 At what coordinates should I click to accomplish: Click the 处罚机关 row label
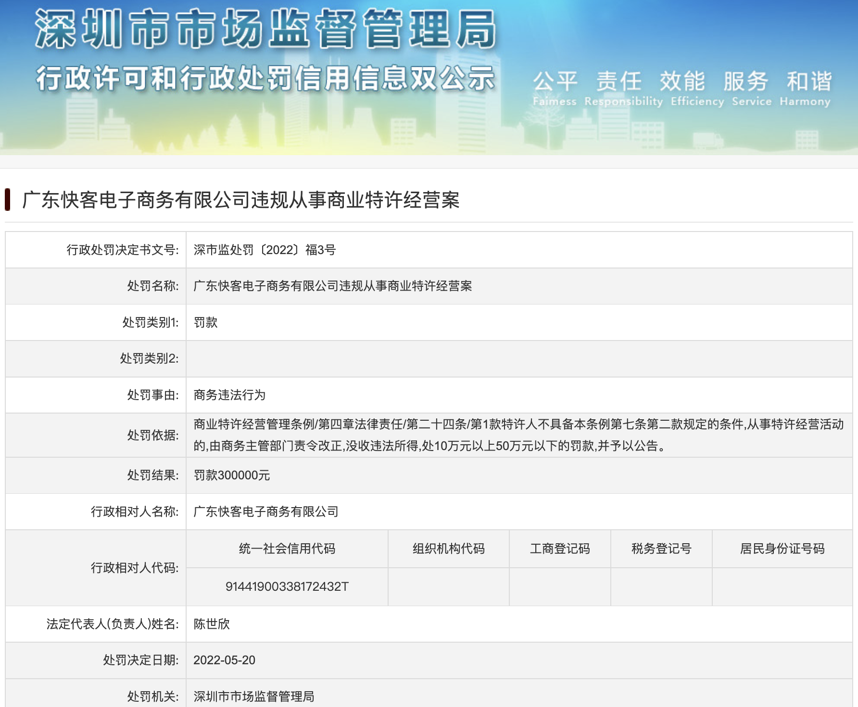pos(153,696)
